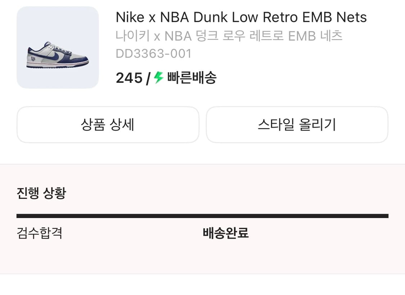Select the fast shipping indicator

click(x=187, y=78)
